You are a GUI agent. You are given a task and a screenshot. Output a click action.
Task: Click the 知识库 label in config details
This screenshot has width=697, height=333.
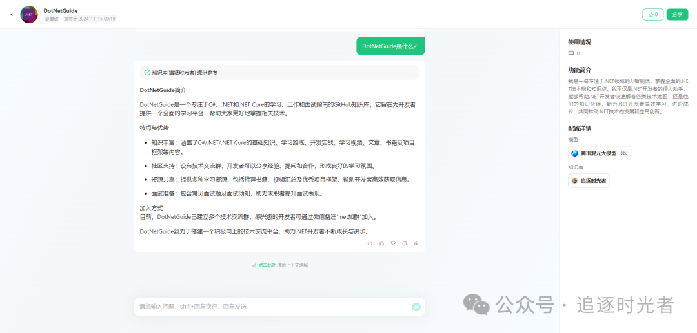575,167
